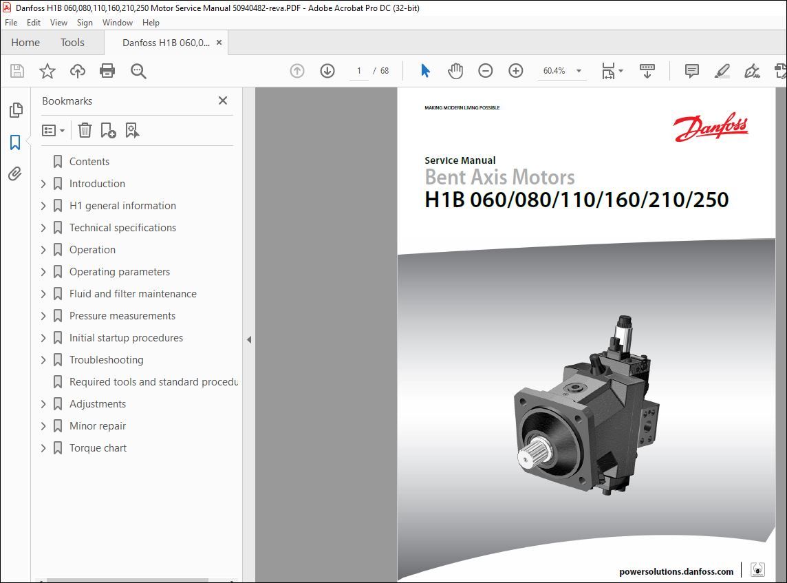Print the document
The image size is (787, 583).
[108, 71]
